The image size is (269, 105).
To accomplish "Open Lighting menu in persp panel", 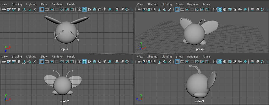I will tap(167, 4).
